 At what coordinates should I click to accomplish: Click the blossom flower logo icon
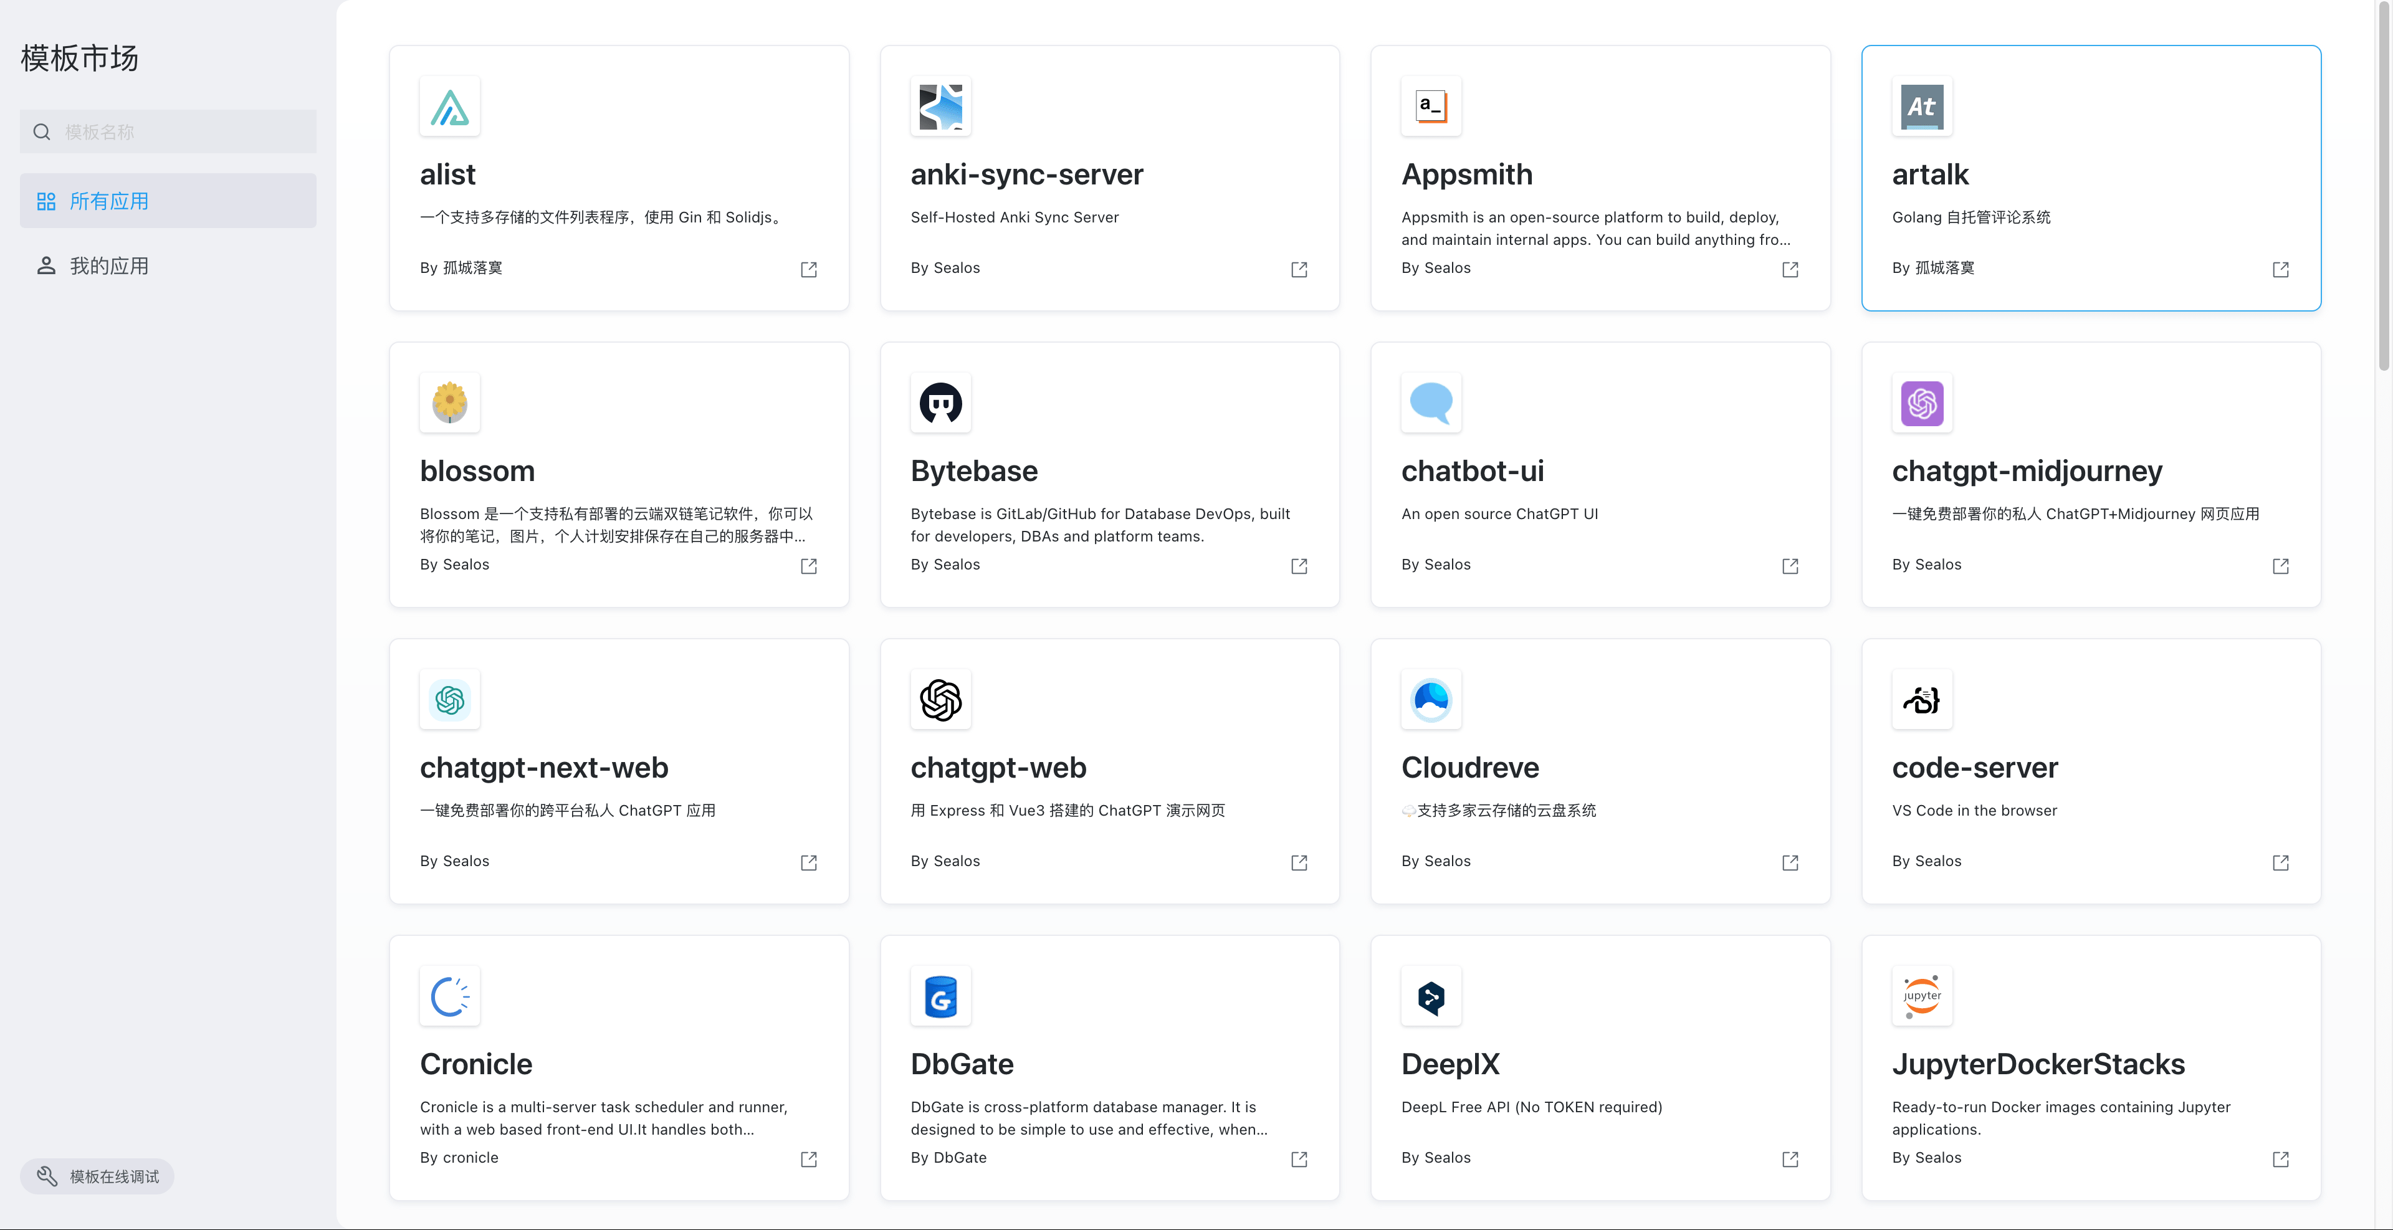point(449,403)
